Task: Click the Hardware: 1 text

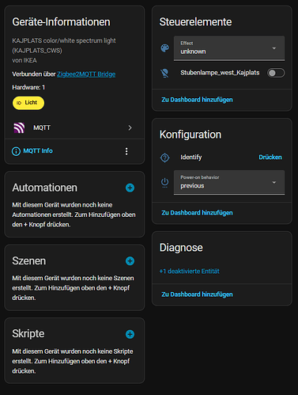Action: click(28, 87)
